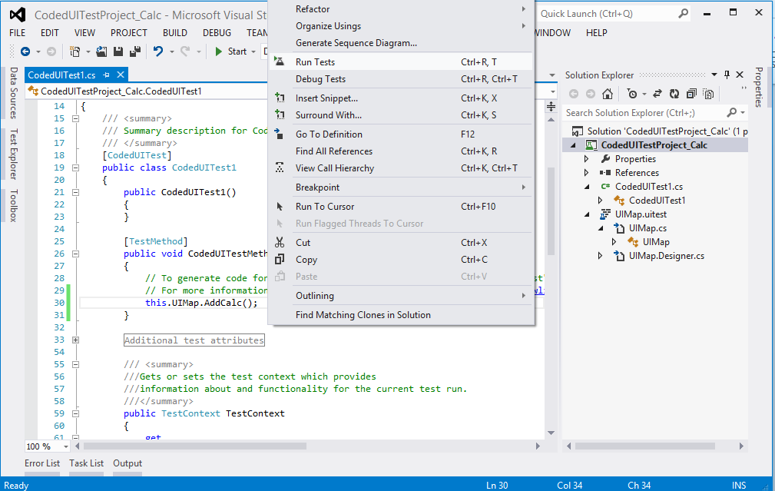Click the Save All toolbar icon

(x=134, y=51)
